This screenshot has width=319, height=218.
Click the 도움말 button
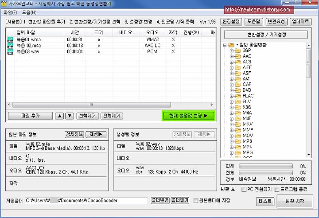[x=254, y=22]
